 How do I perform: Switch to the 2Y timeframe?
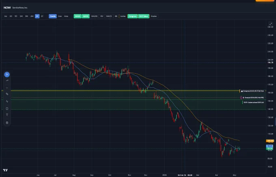coord(42,16)
